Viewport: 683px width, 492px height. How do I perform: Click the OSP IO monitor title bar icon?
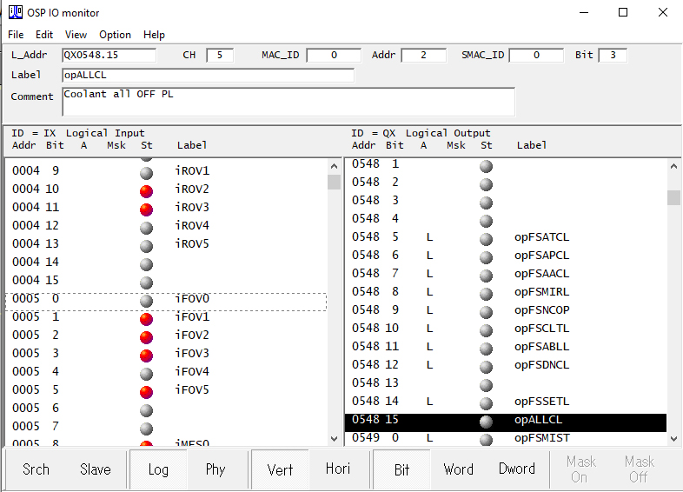point(16,12)
